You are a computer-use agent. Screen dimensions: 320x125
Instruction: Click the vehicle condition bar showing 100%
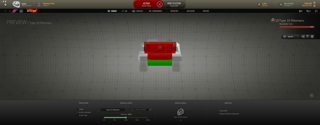coord(297,27)
